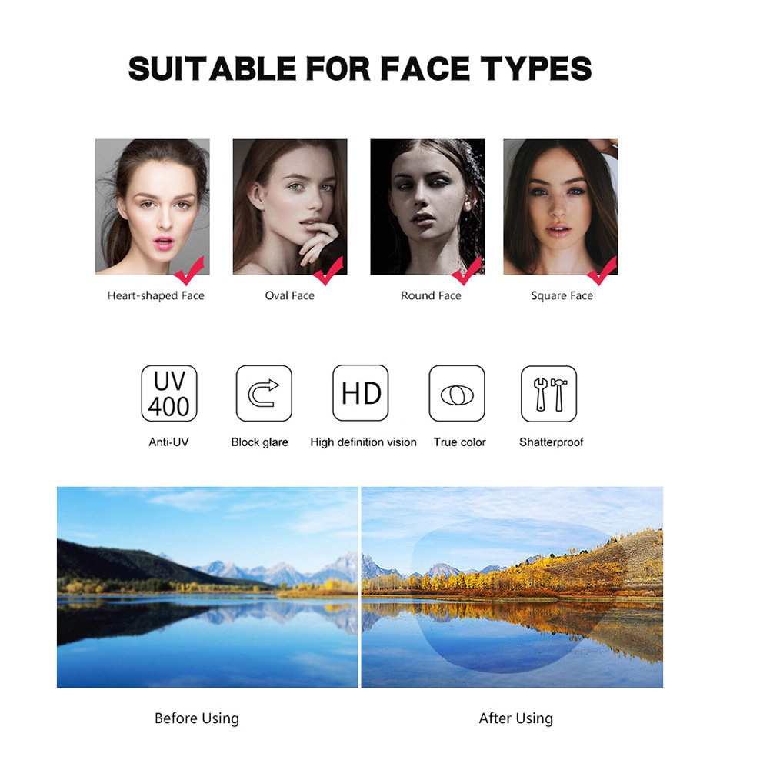Click the Shatterproof tools icon
This screenshot has width=770, height=770.
pyautogui.click(x=548, y=394)
